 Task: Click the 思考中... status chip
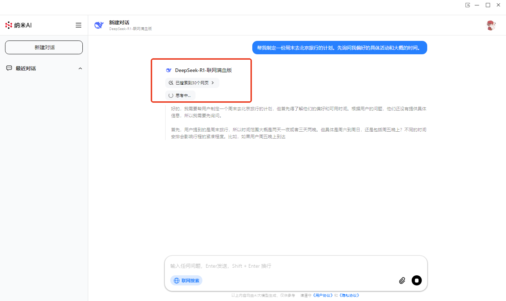(180, 96)
